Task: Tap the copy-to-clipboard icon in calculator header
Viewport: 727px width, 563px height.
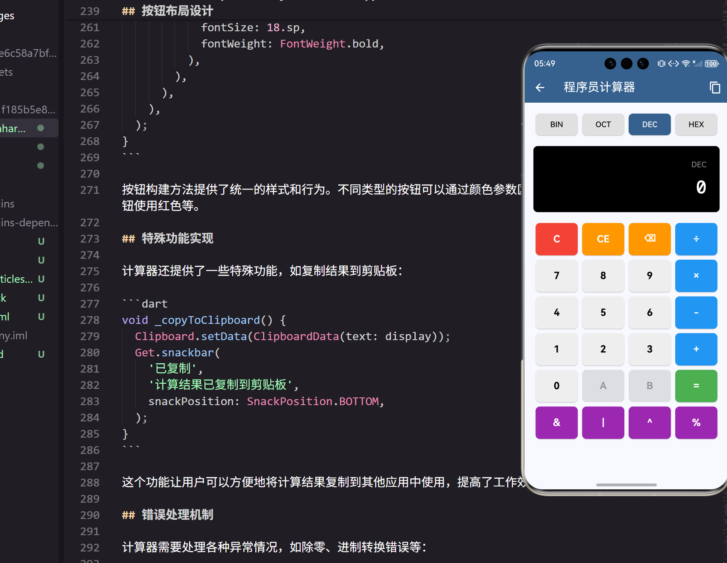Action: (x=715, y=88)
